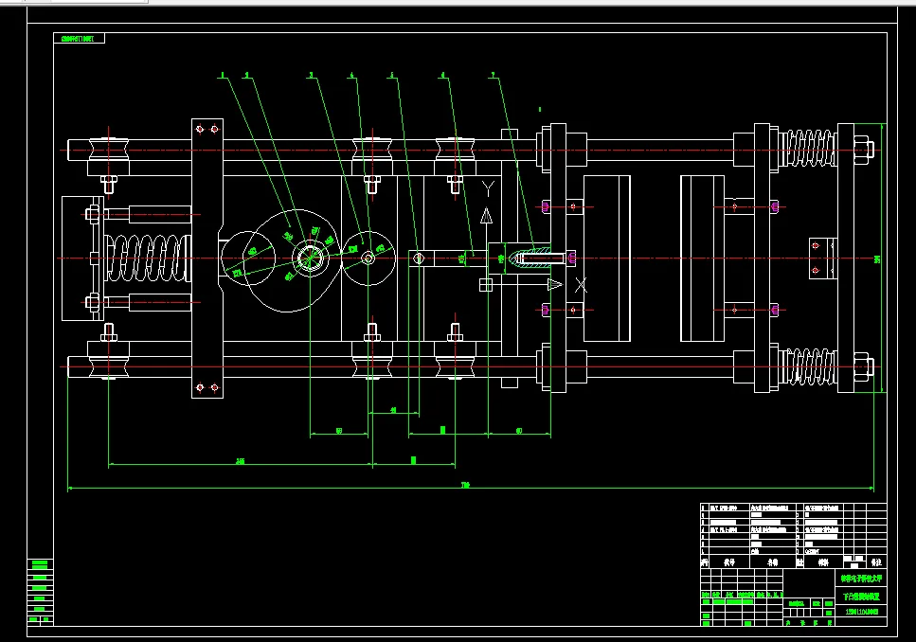Click the '名称' header in the parts list
The image size is (916, 642).
point(773,562)
